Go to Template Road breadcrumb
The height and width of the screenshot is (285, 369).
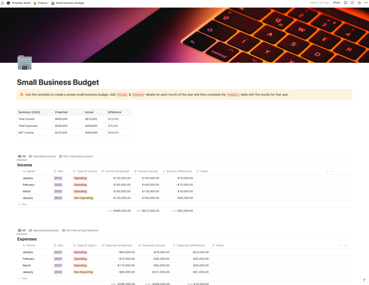point(21,3)
